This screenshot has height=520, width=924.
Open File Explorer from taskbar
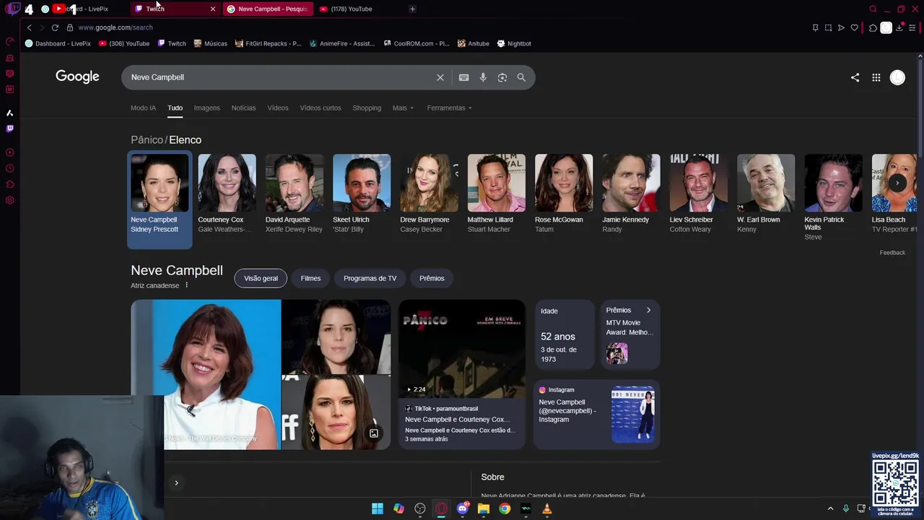(484, 508)
